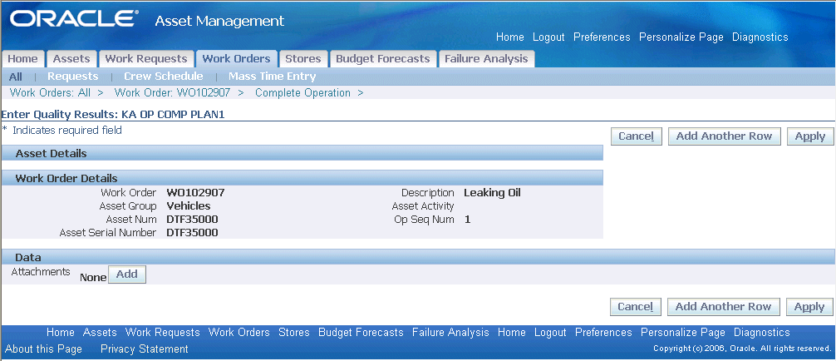Open the About this Page link
Viewport: 836px width, 361px height.
pyautogui.click(x=44, y=349)
